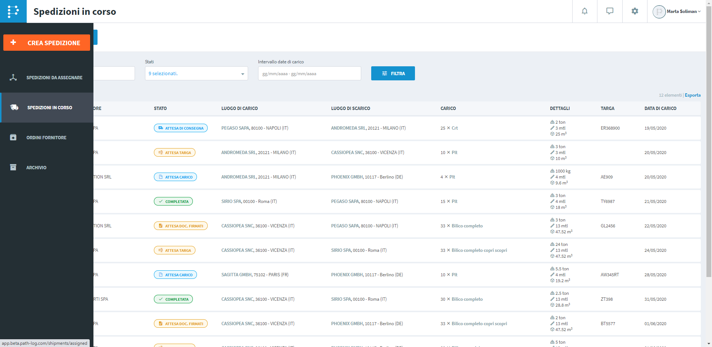The height and width of the screenshot is (347, 712).
Task: Click the plus icon in Crea Spedizione
Action: (x=13, y=42)
